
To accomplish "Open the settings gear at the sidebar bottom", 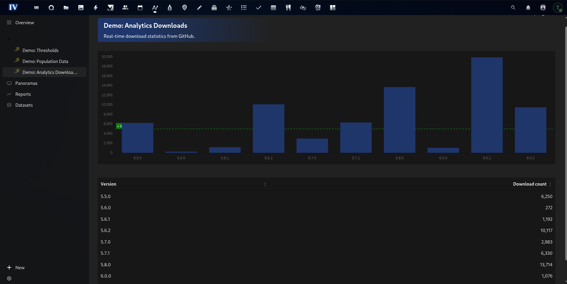I will click(x=9, y=278).
